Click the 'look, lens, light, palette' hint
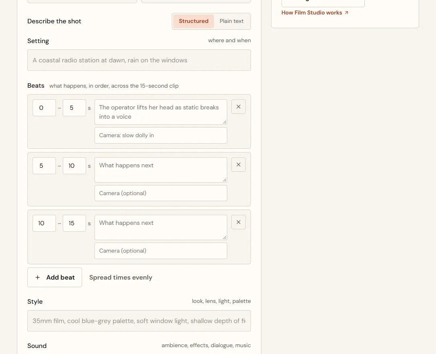 point(221,301)
